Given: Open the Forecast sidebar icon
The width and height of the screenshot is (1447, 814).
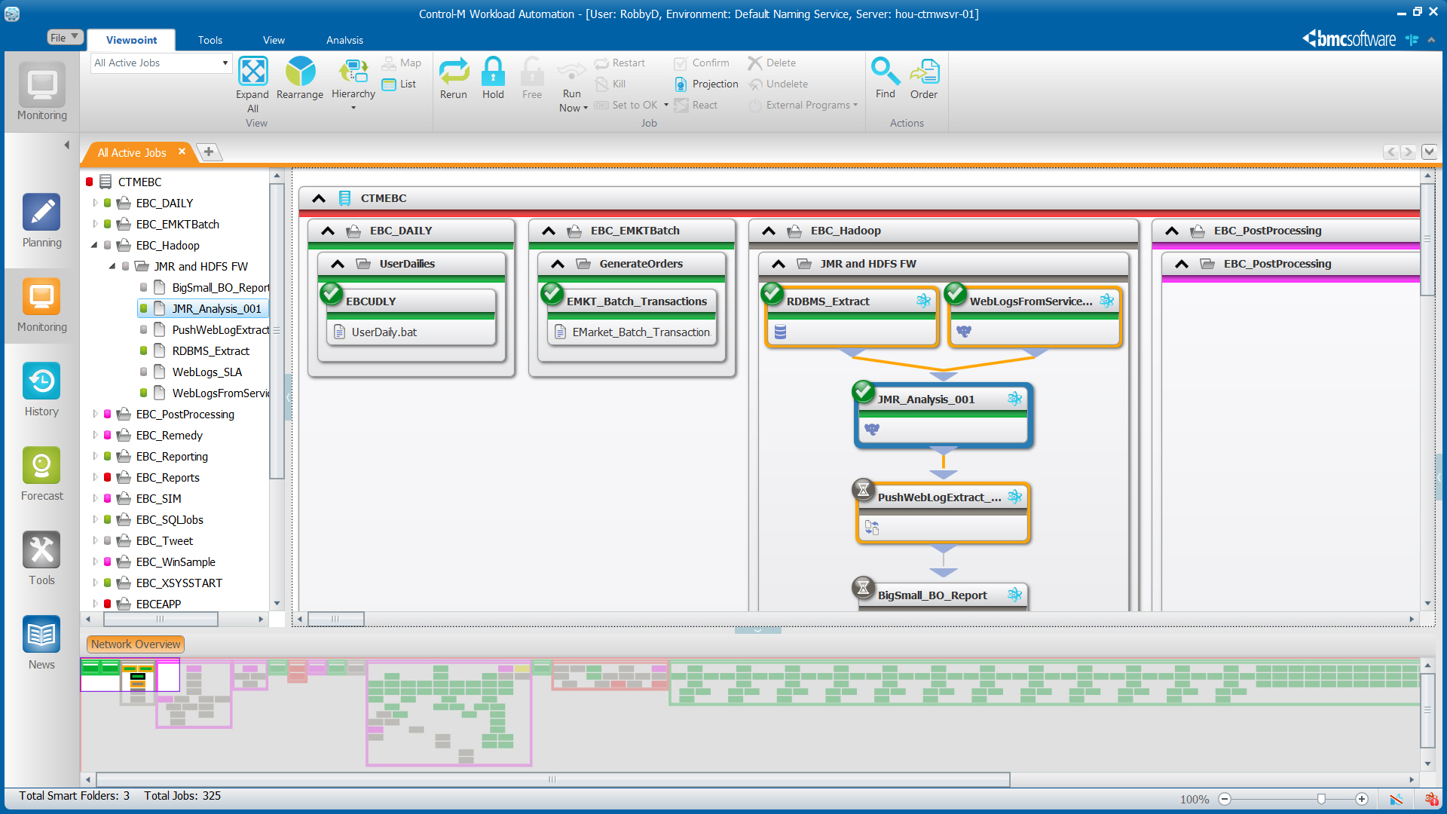Looking at the screenshot, I should [41, 467].
